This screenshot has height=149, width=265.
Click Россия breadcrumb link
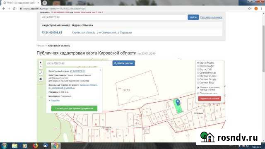(41, 46)
